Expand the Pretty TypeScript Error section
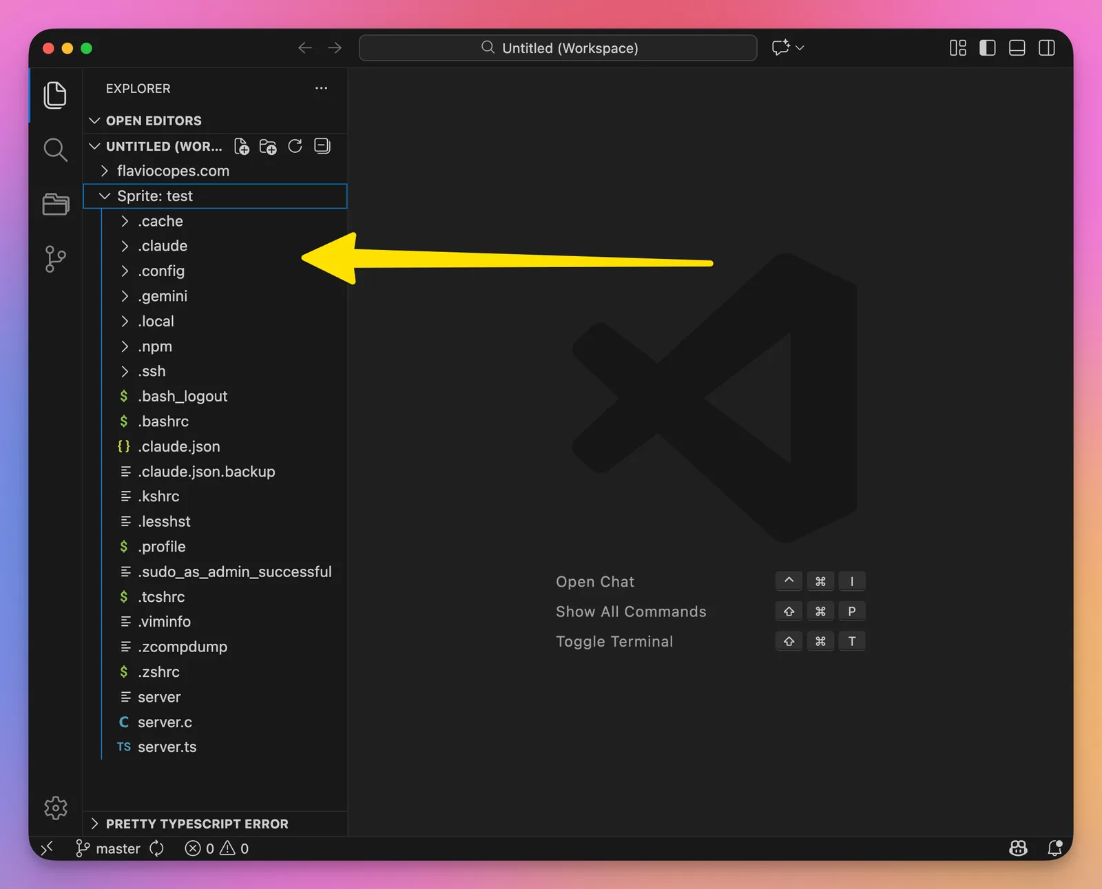Screen dimensions: 1102x889 tap(215, 824)
